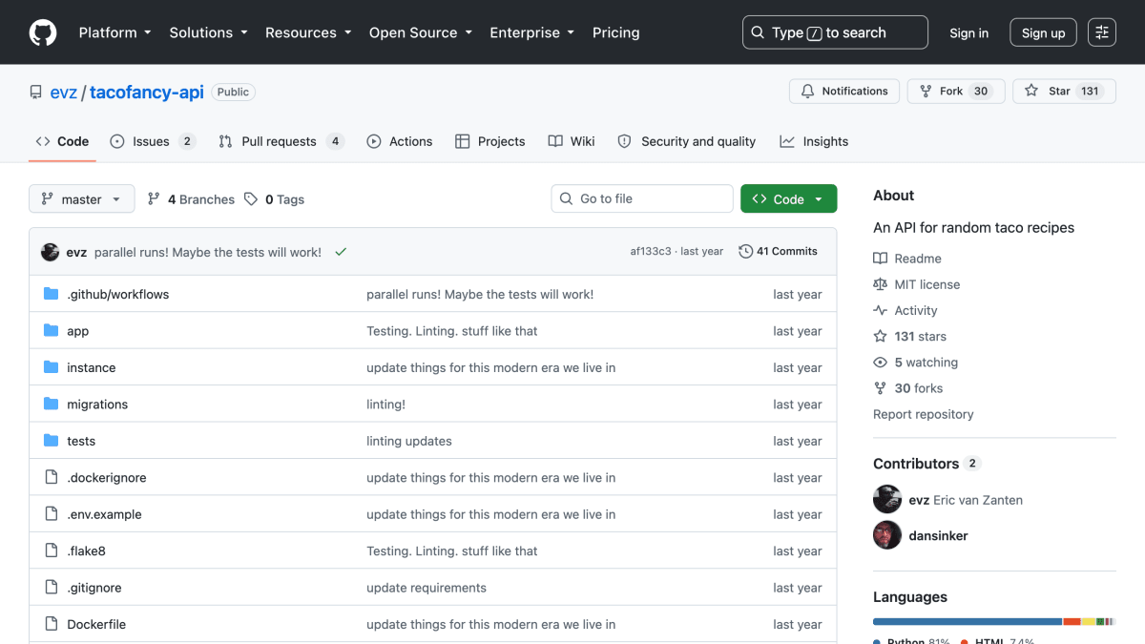Image resolution: width=1145 pixels, height=644 pixels.
Task: Open the Security and quality tab
Action: [x=687, y=141]
